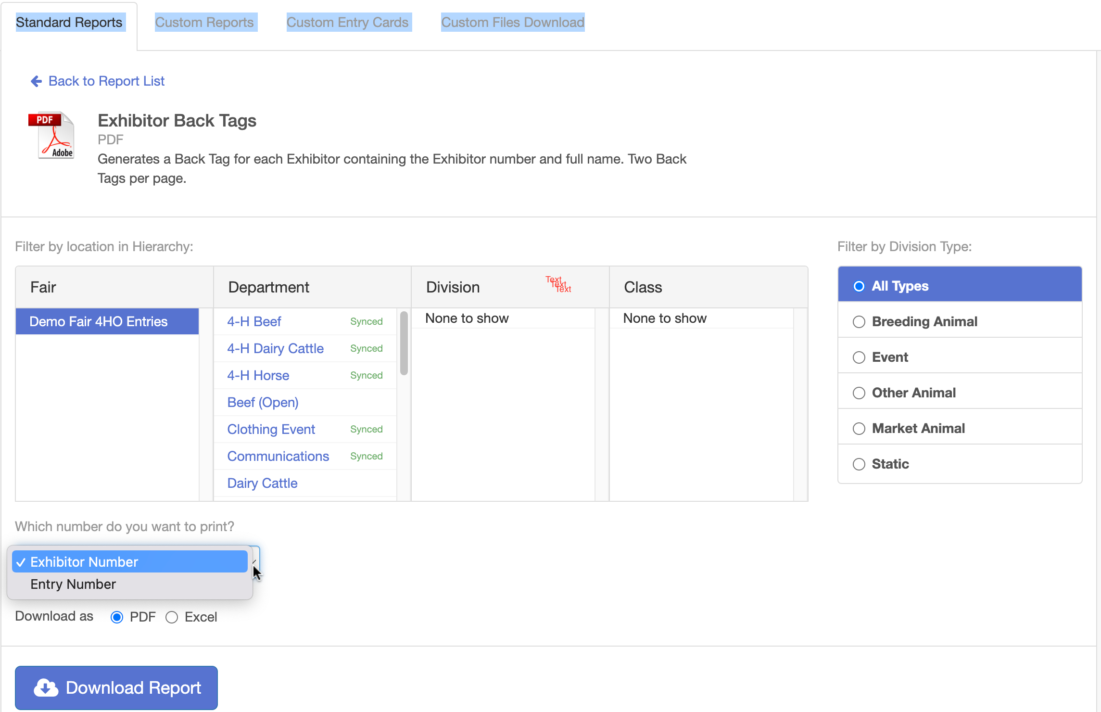
Task: Click the Adobe PDF file icon
Action: tap(52, 135)
